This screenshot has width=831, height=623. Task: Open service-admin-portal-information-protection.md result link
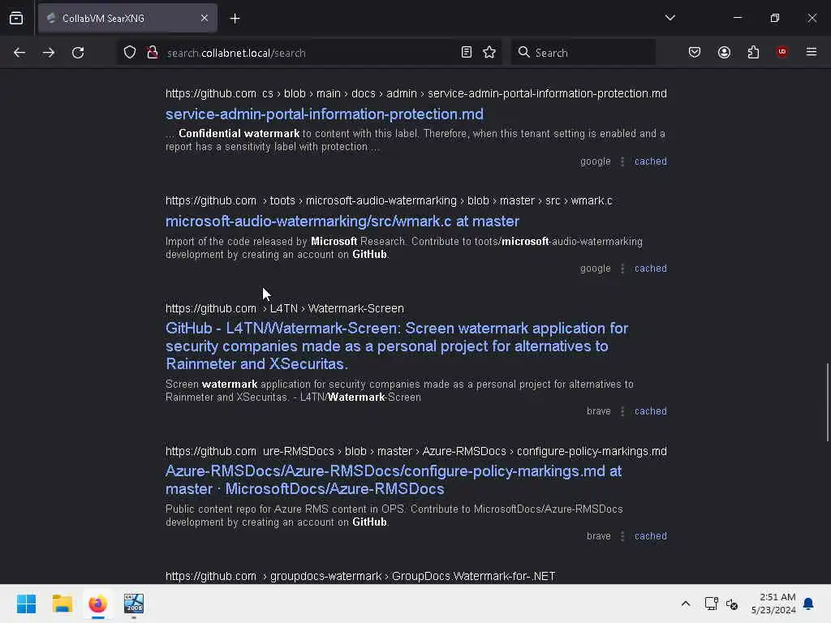click(325, 114)
